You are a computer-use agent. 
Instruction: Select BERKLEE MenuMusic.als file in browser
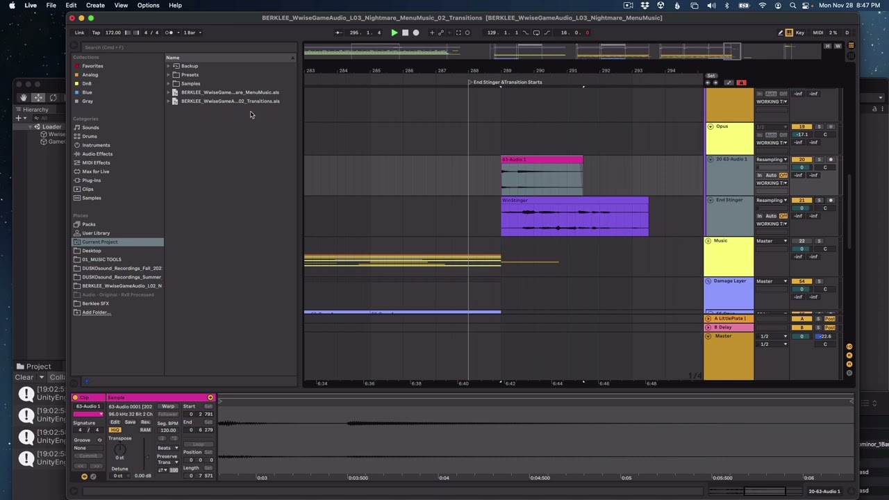click(x=230, y=92)
